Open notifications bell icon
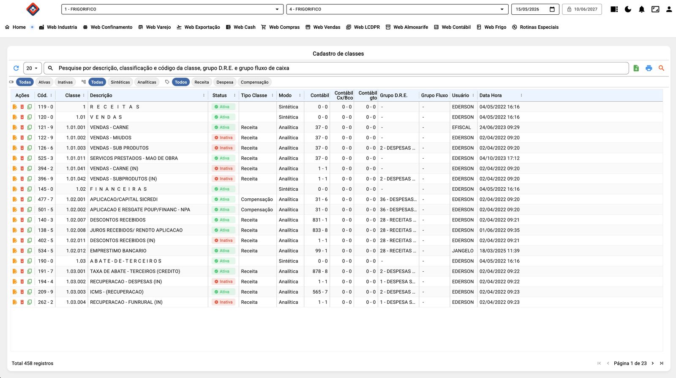Viewport: 676px width, 378px height. coord(641,9)
